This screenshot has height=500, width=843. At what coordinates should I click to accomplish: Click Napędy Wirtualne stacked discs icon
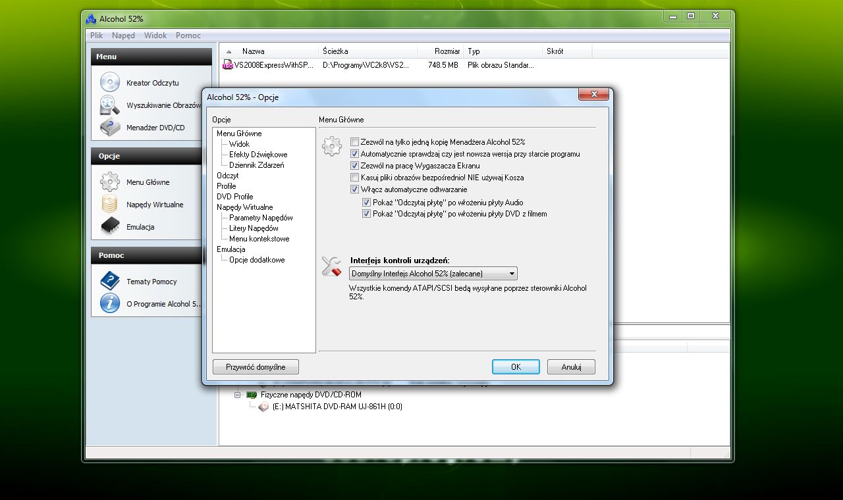109,204
